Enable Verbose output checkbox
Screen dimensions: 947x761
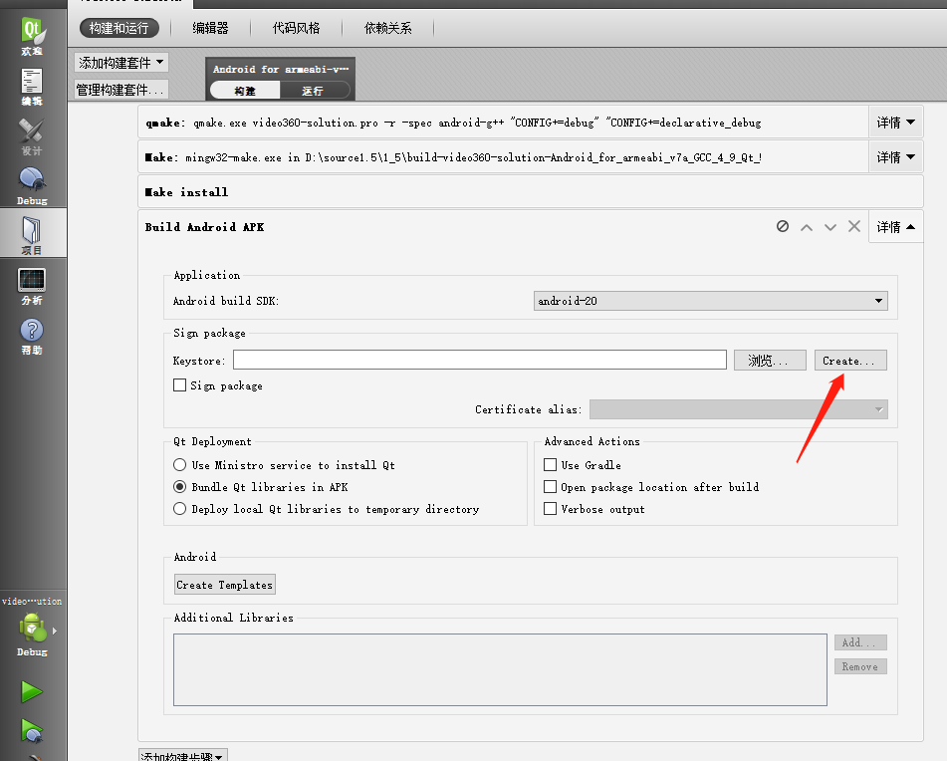[x=551, y=509]
